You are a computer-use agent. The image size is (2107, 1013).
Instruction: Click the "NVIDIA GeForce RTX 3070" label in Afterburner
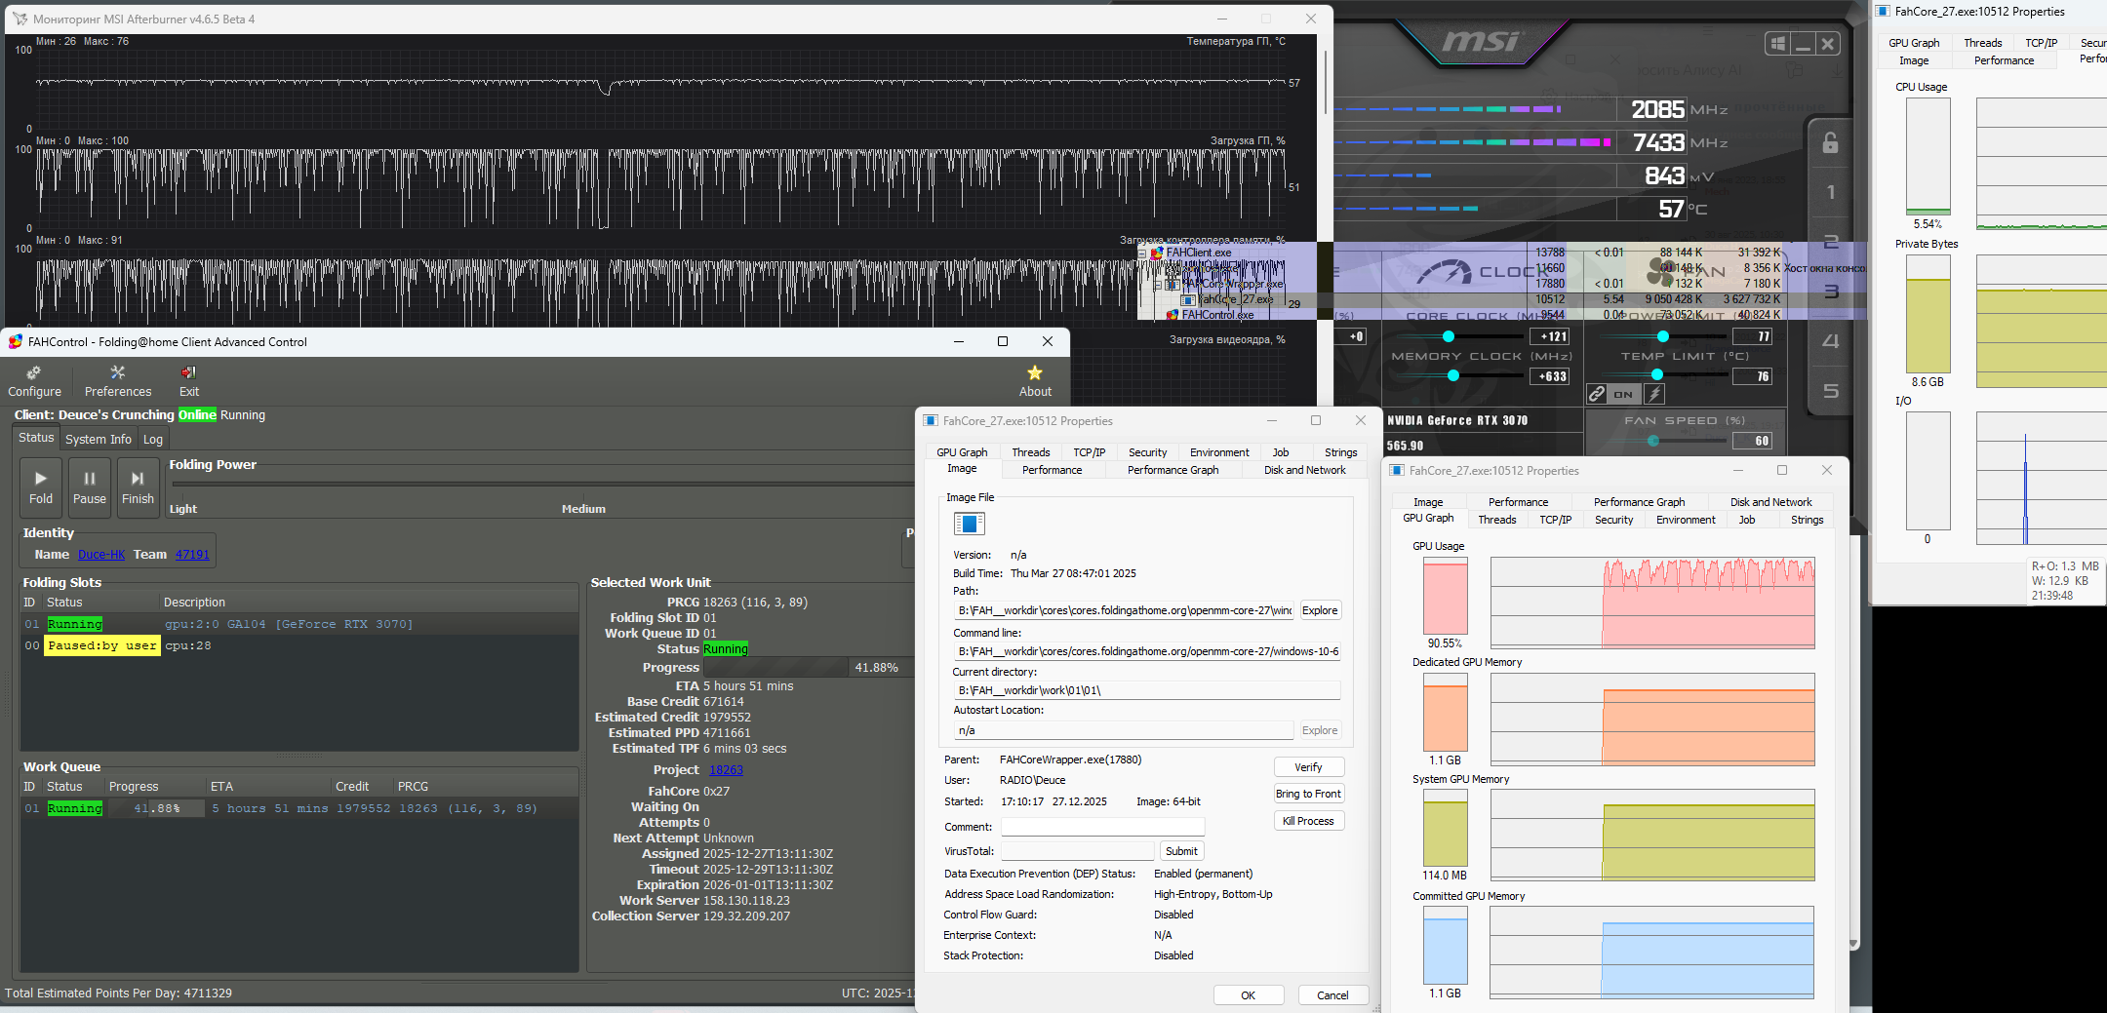point(1457,421)
